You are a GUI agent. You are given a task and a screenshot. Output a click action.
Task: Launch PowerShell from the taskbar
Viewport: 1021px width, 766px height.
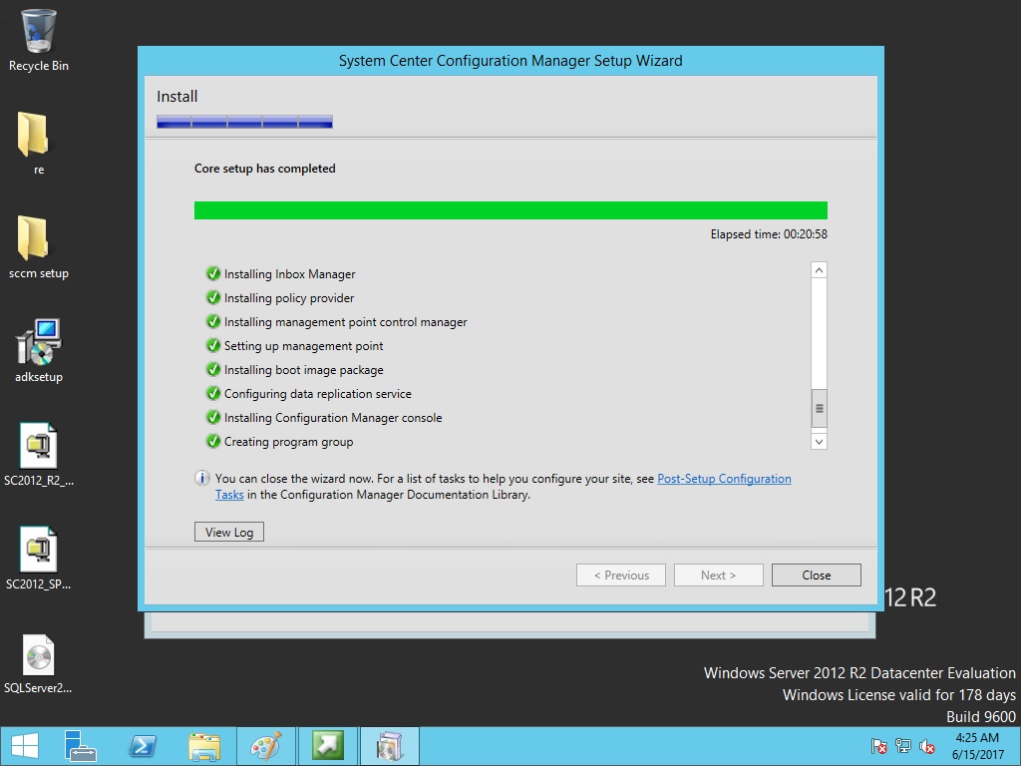click(143, 746)
